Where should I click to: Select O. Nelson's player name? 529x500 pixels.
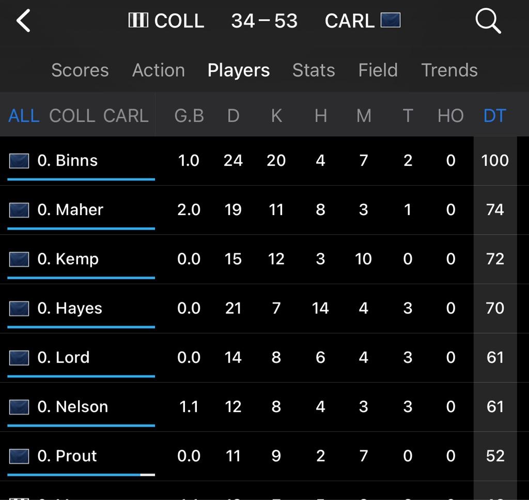pyautogui.click(x=73, y=407)
